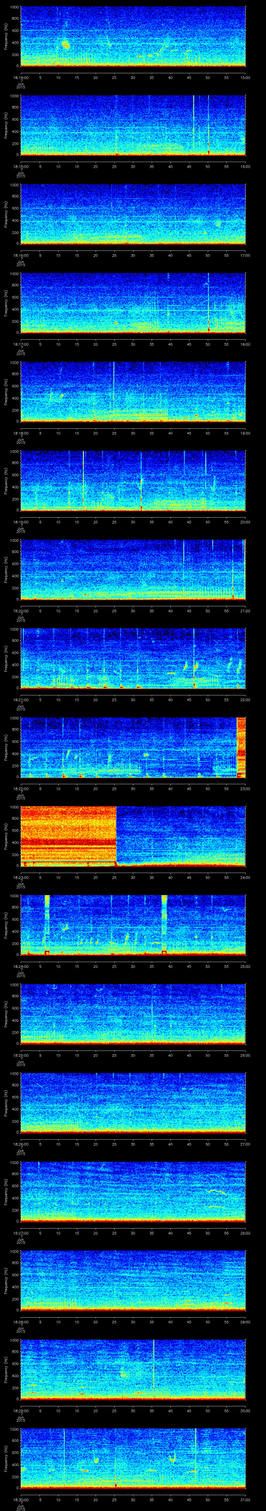This screenshot has width=266, height=1511.
Task: Click the 29:00 end-of-axis label
Action: (x=245, y=1321)
